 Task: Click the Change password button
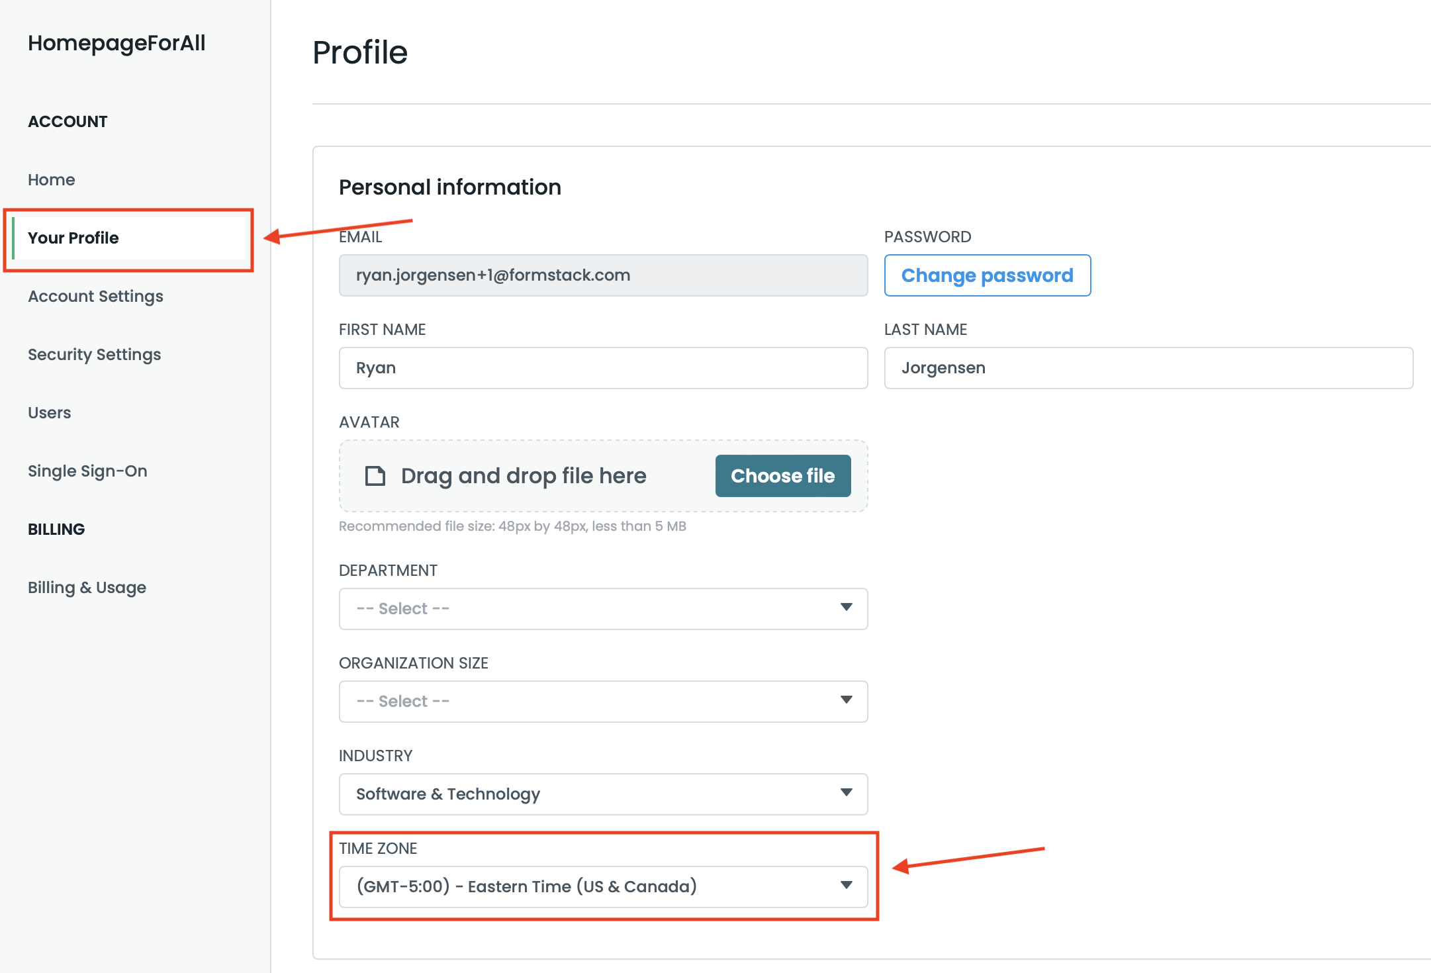click(987, 275)
